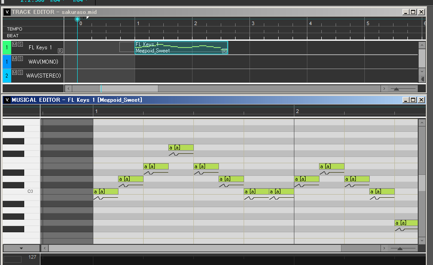The width and height of the screenshot is (433, 265).
Task: Click measure 2 on the Track Editor ruler
Action: (196, 23)
